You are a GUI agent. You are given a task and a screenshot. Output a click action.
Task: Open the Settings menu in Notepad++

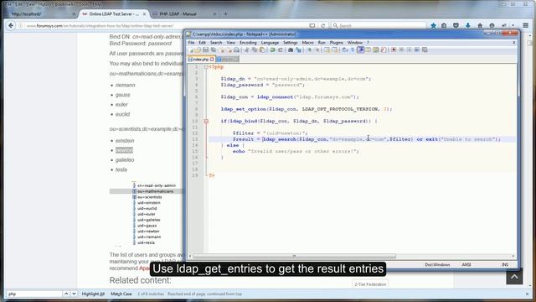[x=291, y=43]
